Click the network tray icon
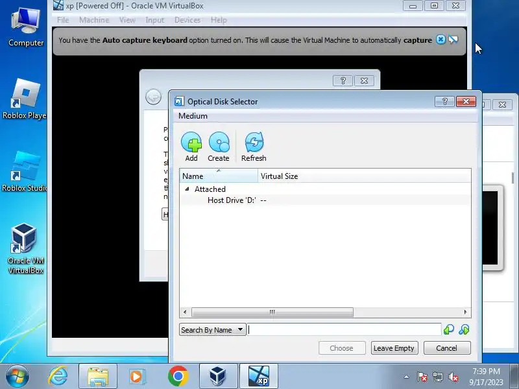519x389 pixels. tap(437, 377)
